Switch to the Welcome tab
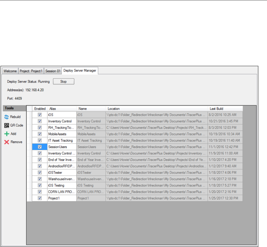Viewport: 267px width, 247px height. tap(10, 71)
